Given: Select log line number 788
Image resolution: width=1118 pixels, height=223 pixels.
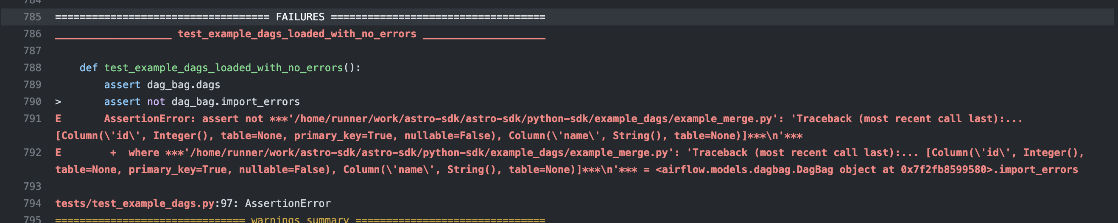Looking at the screenshot, I should pyautogui.click(x=32, y=68).
